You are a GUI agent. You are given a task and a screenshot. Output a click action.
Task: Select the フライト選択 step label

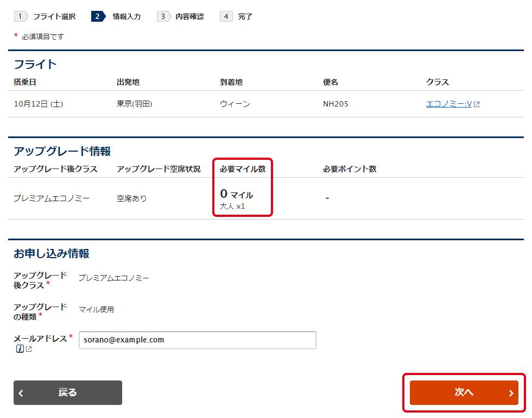pyautogui.click(x=54, y=16)
